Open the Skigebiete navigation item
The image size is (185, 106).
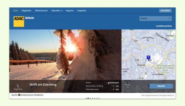[x=26, y=11]
